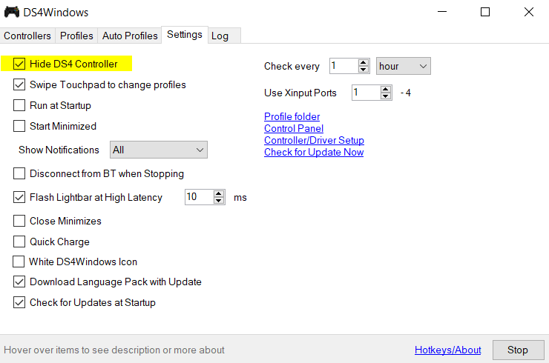Click Check for Update Now
549x363 pixels.
[x=314, y=152]
